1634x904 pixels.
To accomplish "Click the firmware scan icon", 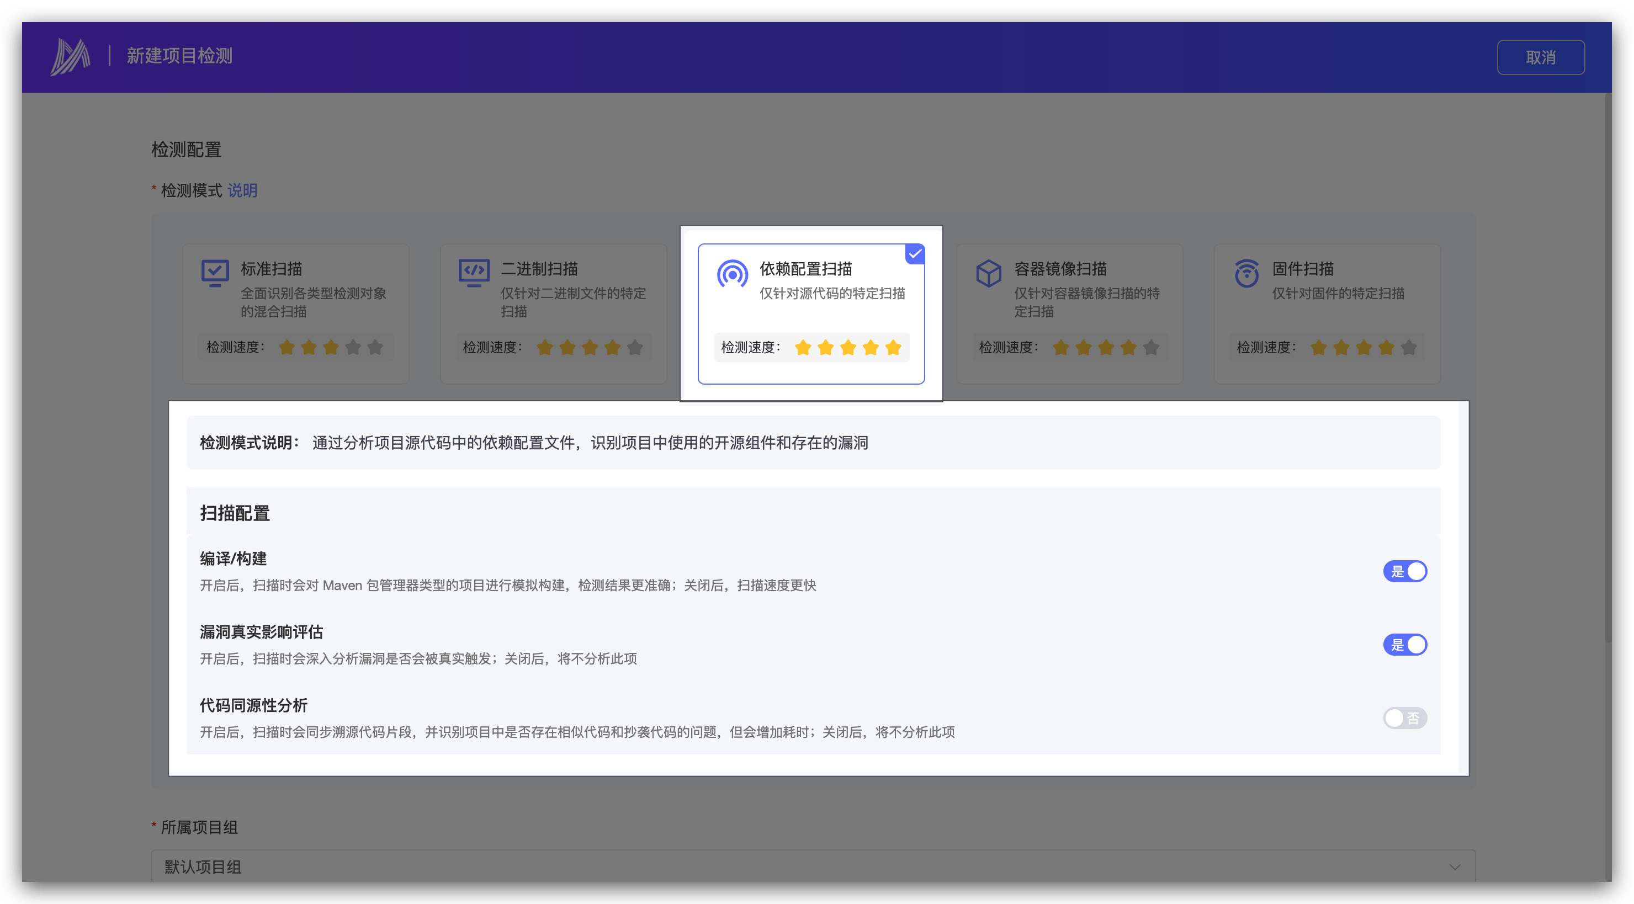I will [1246, 273].
